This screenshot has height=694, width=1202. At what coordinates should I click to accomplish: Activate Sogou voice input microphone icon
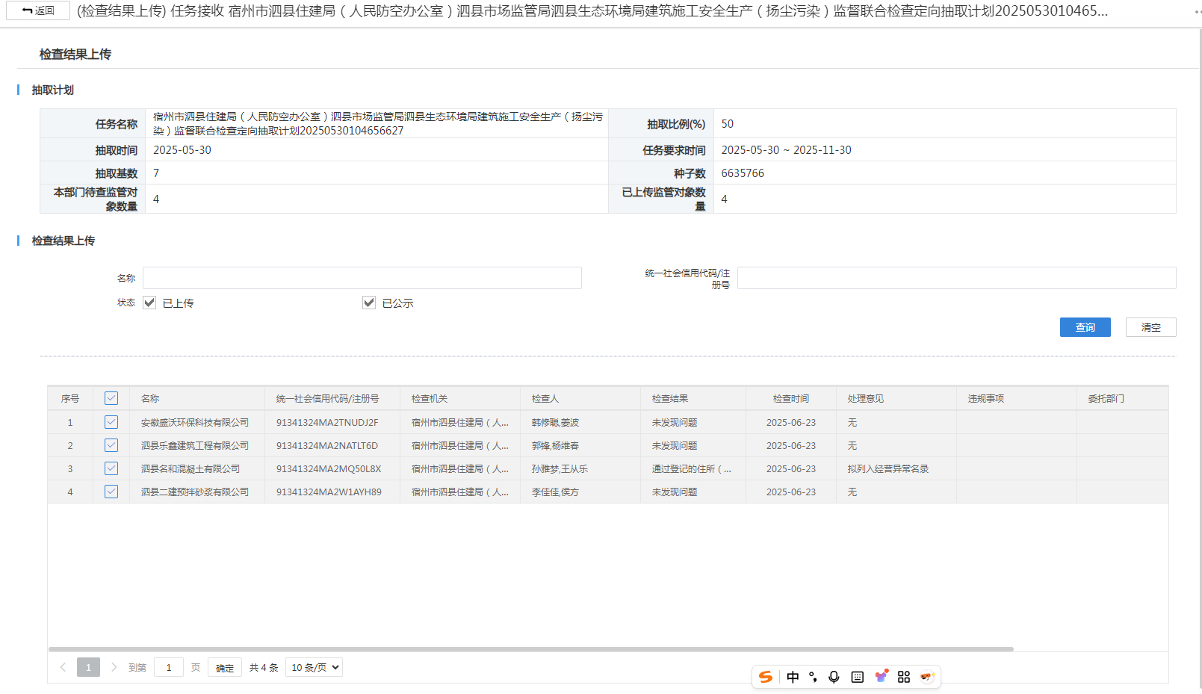pos(834,677)
